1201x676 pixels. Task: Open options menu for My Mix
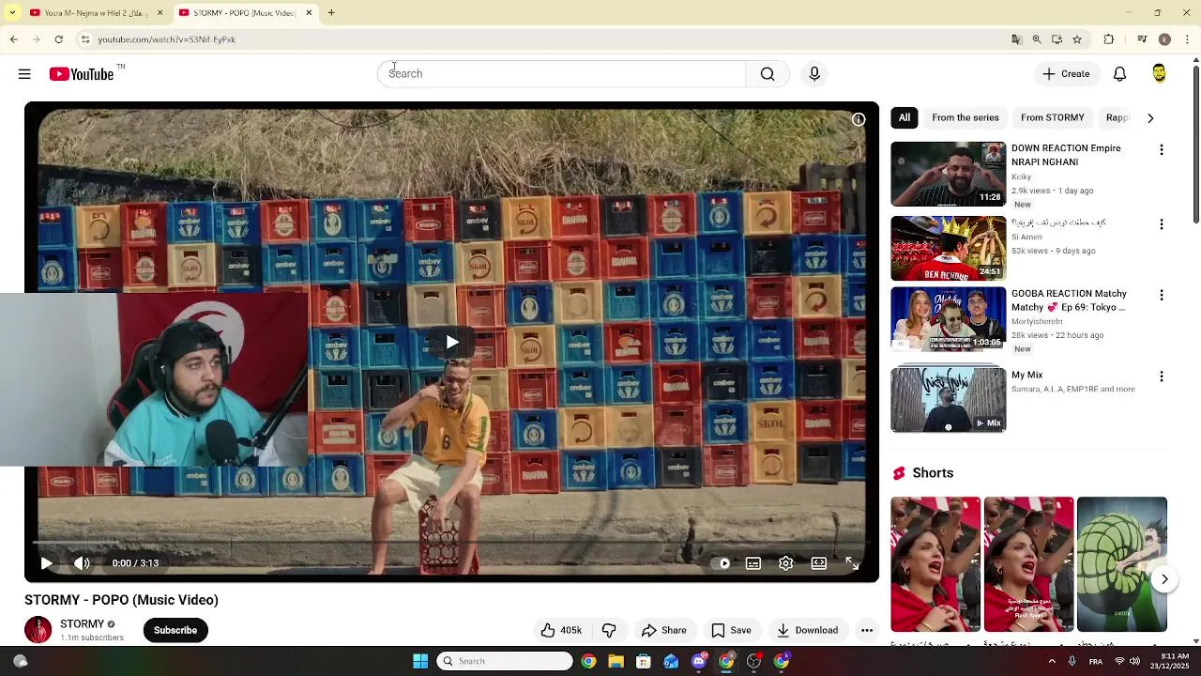[1162, 376]
